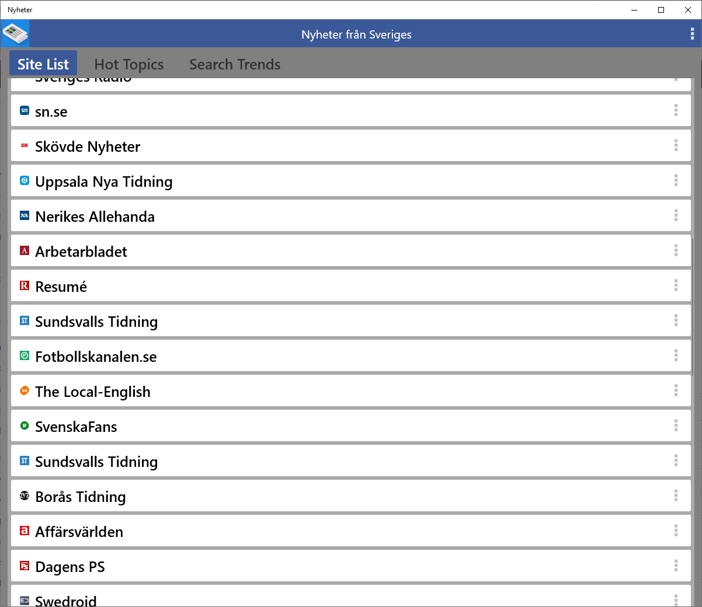
Task: Click the Dagens PS favicon
Action: (25, 566)
